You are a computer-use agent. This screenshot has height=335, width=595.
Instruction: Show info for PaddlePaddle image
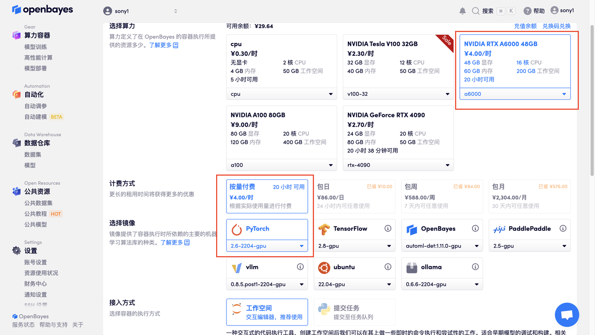click(563, 228)
